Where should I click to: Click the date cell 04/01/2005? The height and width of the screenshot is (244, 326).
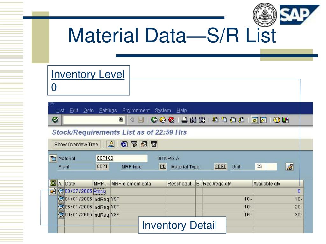point(78,199)
